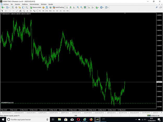Screen dimensions: 163x122
Task: Toggle the Market Watch window icon
Action: pos(13,7)
